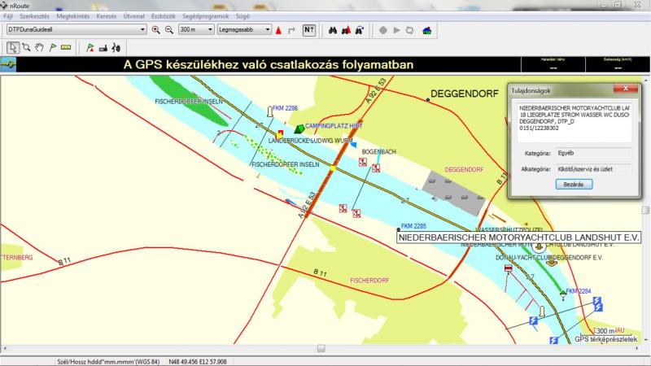
Task: Open the Útvonal menu
Action: (x=134, y=16)
